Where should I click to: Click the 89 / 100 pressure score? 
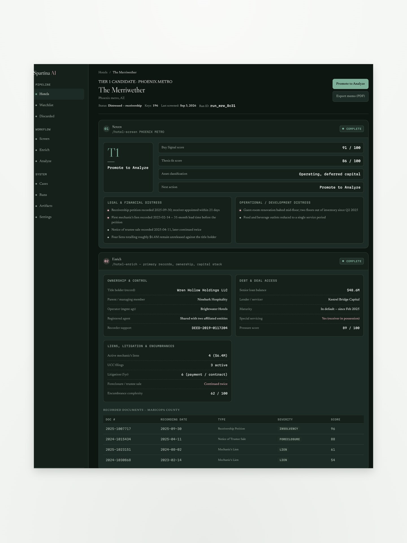point(351,328)
